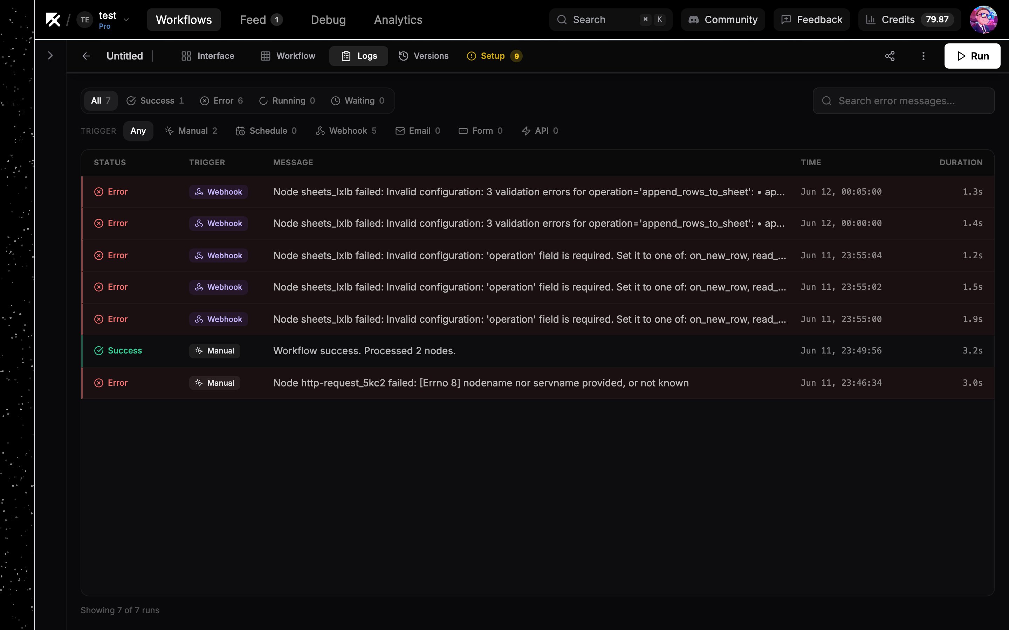Open the error run at Jun 11, 23:55:00
The width and height of the screenshot is (1009, 630).
(538, 319)
